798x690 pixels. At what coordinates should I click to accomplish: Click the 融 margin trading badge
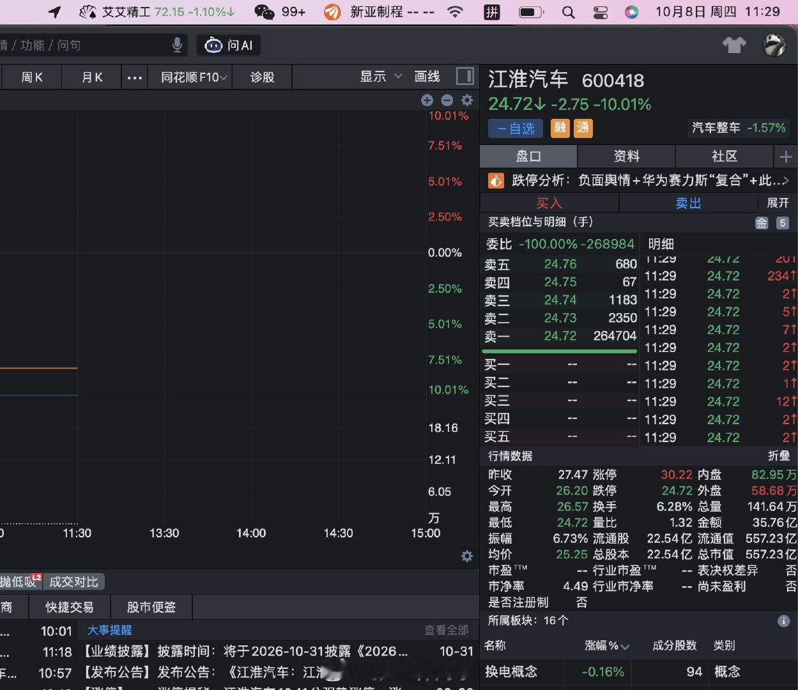[x=560, y=128]
